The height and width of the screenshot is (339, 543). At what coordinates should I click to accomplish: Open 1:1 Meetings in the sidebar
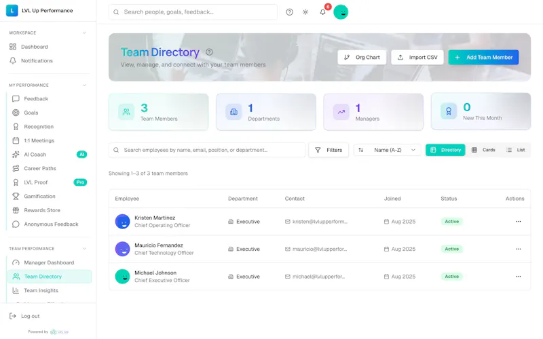49,140
